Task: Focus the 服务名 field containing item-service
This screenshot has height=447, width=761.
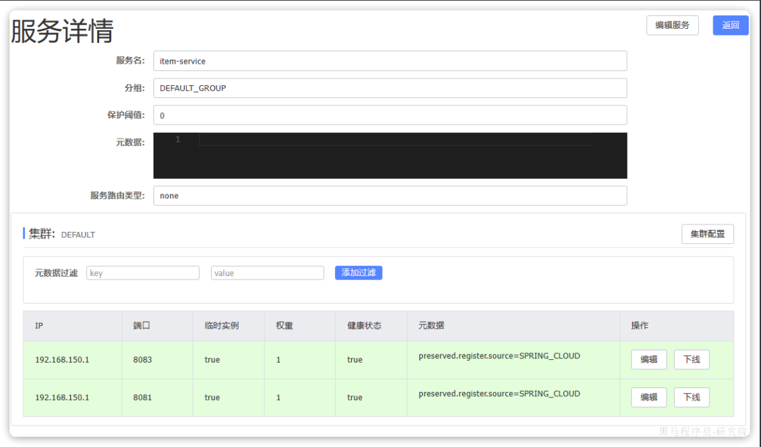Action: 390,61
